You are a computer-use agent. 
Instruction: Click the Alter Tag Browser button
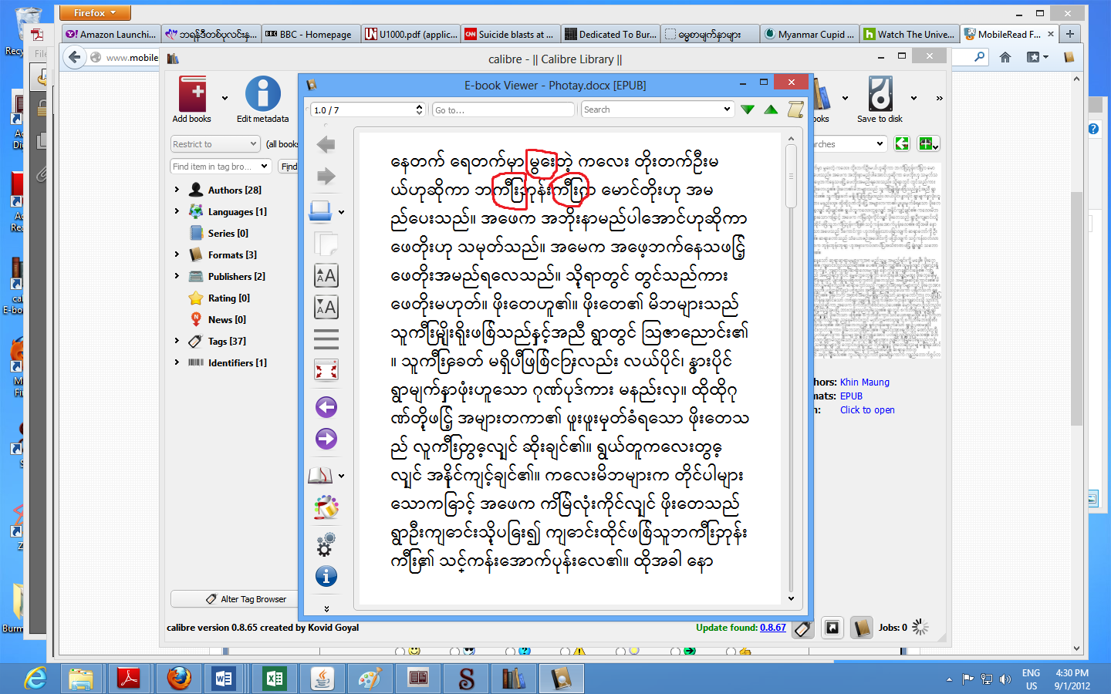point(235,599)
